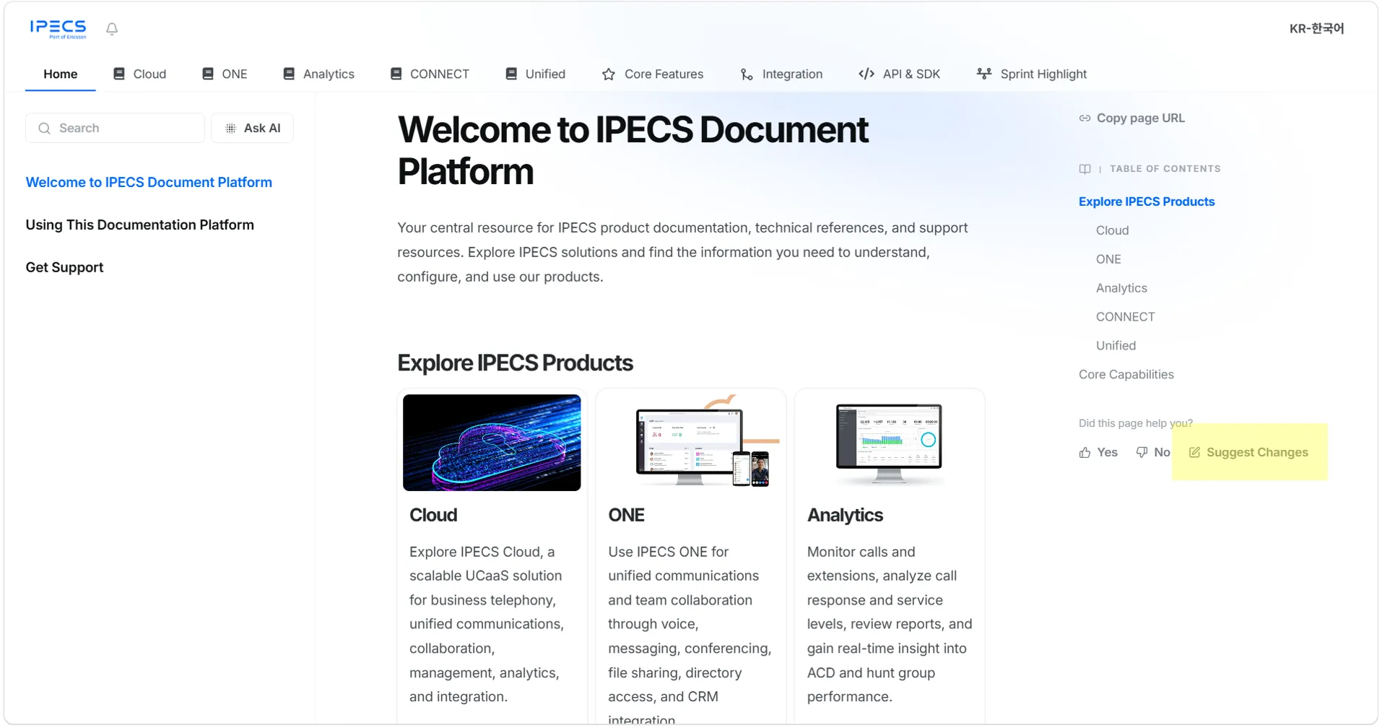This screenshot has height=728, width=1382.
Task: Click the link icon beside Copy page URL
Action: click(x=1085, y=118)
